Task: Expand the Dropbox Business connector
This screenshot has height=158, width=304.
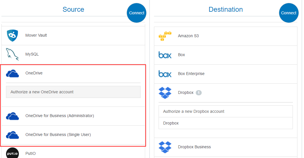Action: [x=194, y=147]
